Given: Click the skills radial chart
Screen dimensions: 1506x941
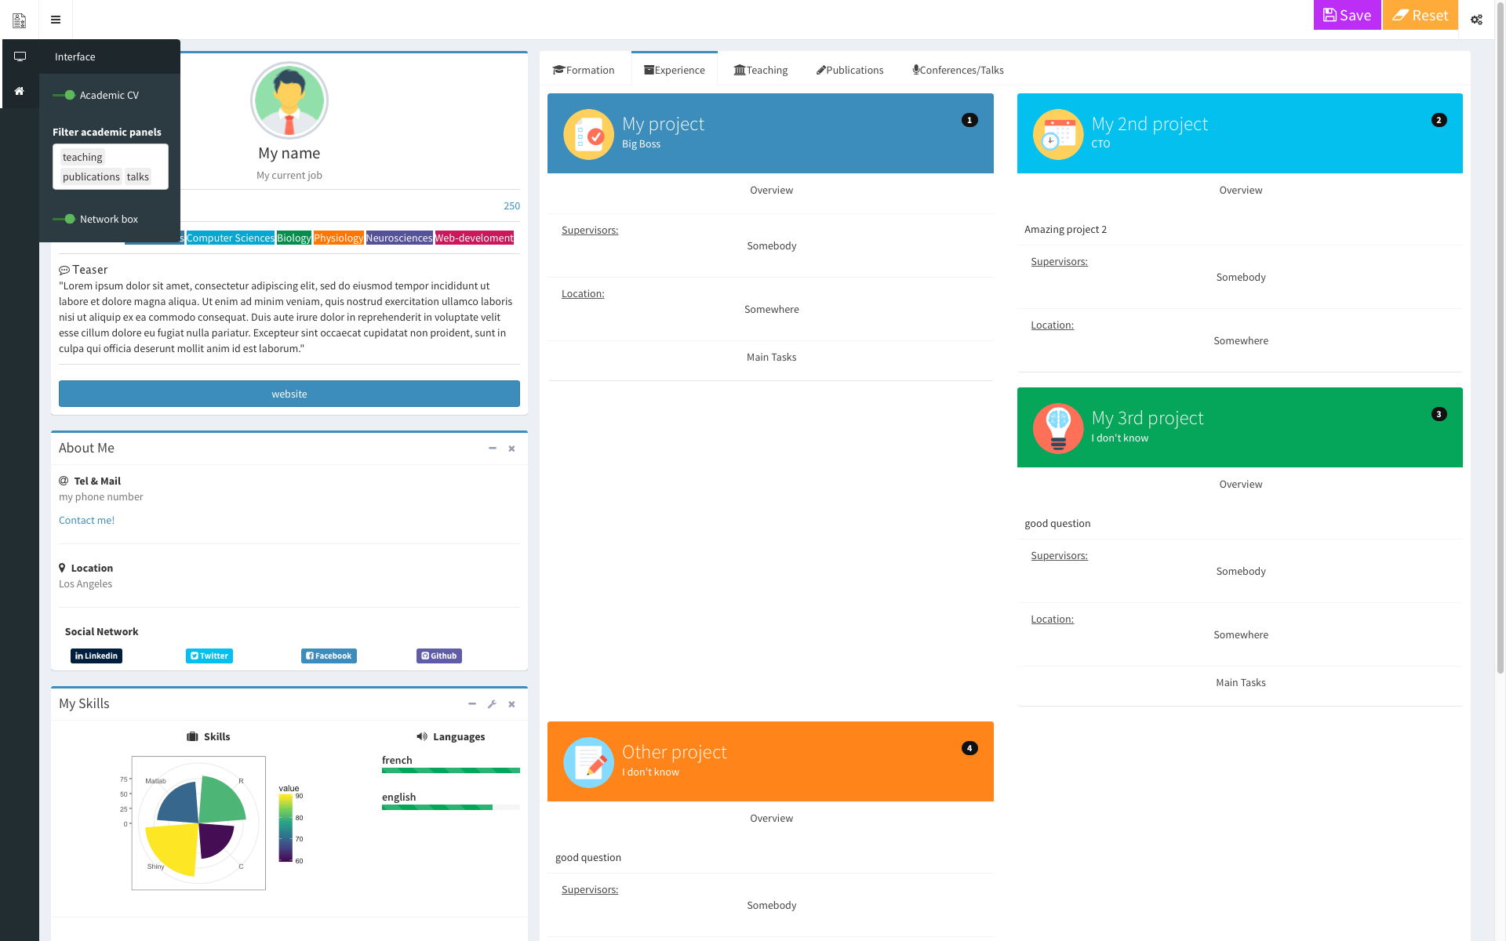Looking at the screenshot, I should [x=198, y=823].
